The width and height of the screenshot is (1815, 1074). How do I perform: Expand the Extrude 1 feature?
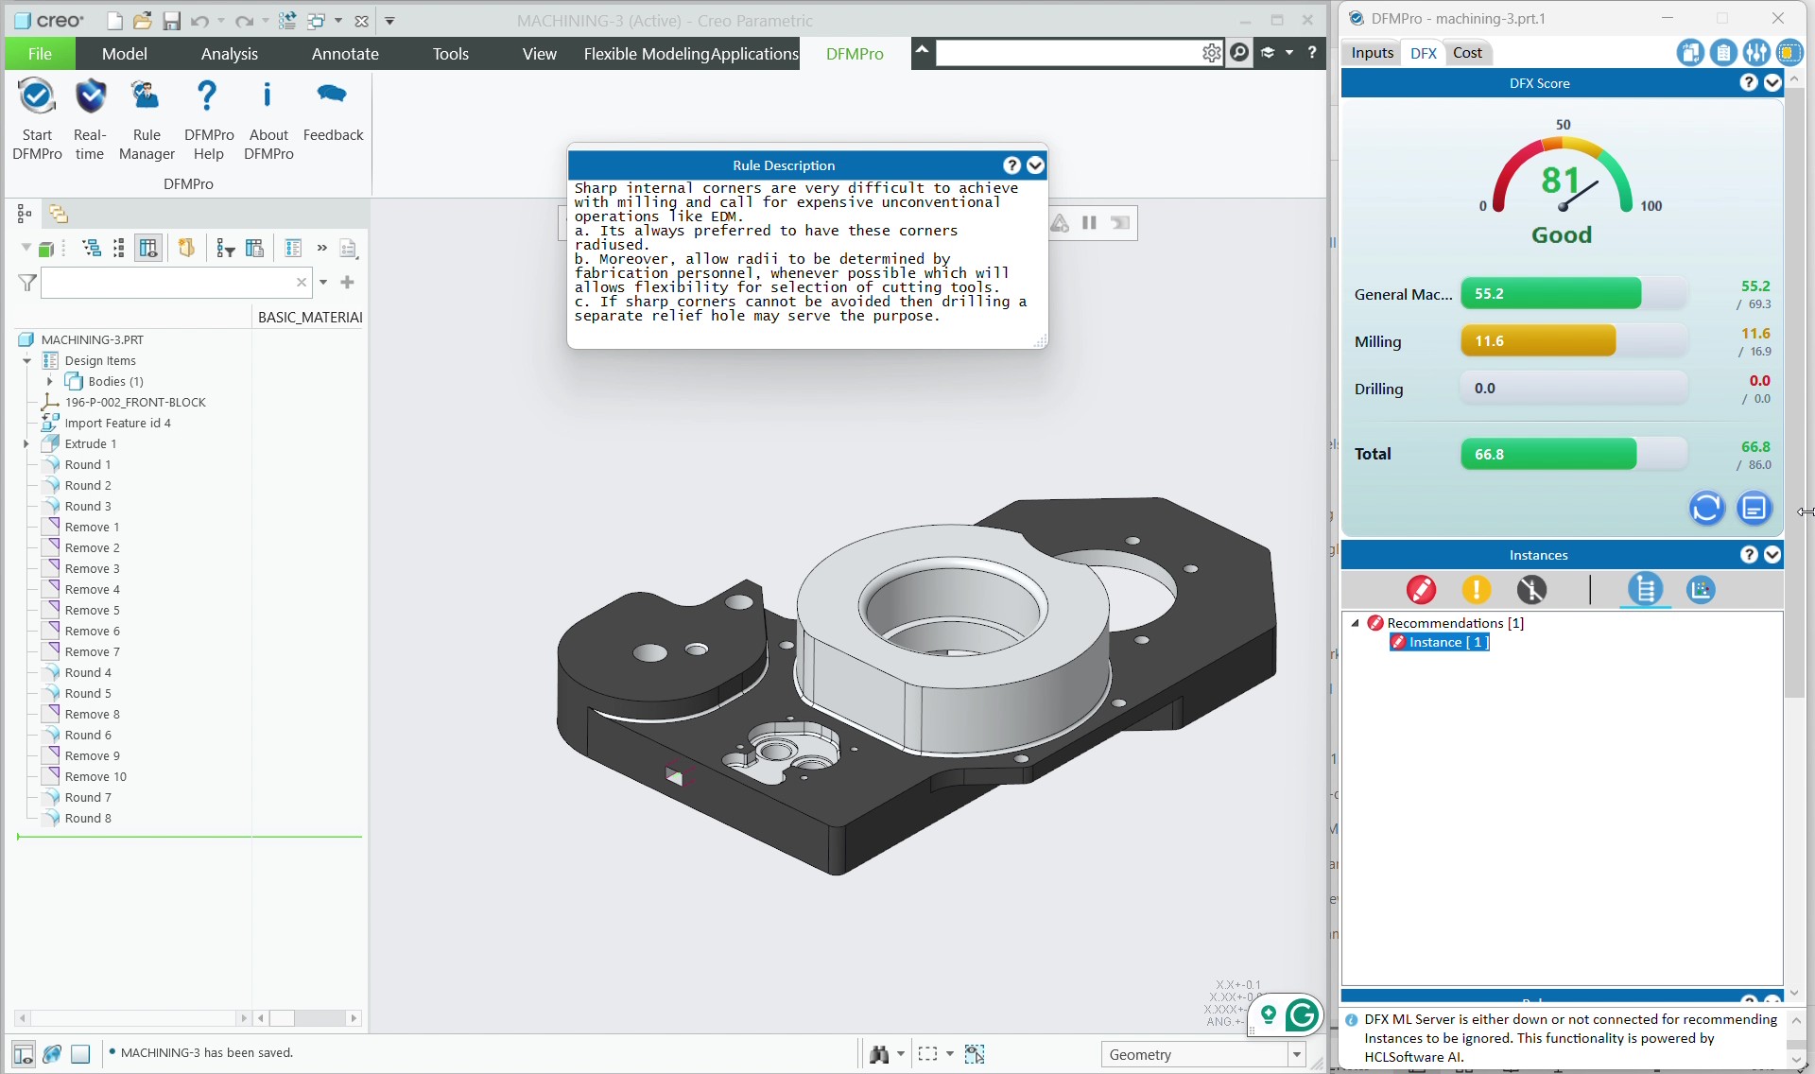pyautogui.click(x=26, y=444)
